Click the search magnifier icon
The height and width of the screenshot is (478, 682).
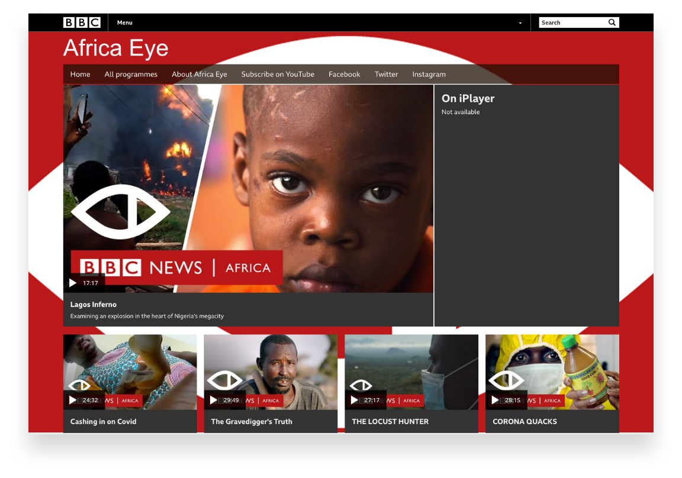point(612,22)
